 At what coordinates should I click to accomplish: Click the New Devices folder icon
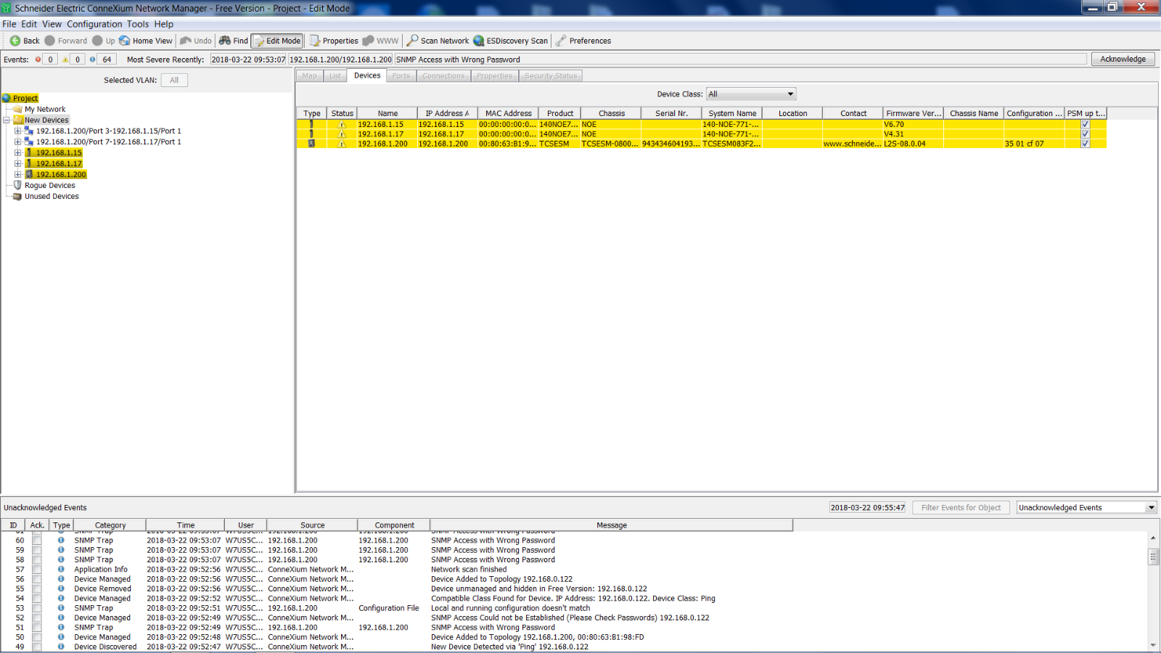(x=18, y=120)
